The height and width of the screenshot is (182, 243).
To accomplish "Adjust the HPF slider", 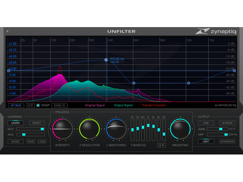I will [x=217, y=135].
